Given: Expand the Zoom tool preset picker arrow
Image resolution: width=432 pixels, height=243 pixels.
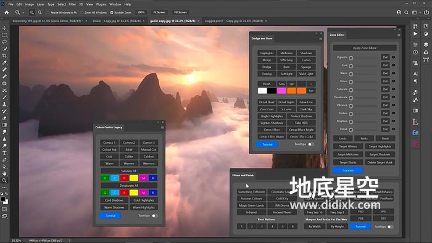Looking at the screenshot, I should tap(23, 13).
